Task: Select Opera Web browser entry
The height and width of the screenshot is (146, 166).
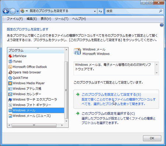Action: point(27,72)
